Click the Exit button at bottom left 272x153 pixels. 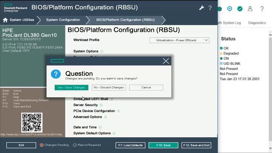point(21,145)
